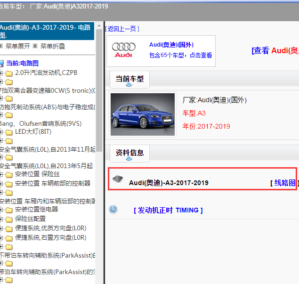The image size is (299, 284).
Task: Open 安全气囊系统(L0L),自2013年11月起 item
Action: (48, 149)
